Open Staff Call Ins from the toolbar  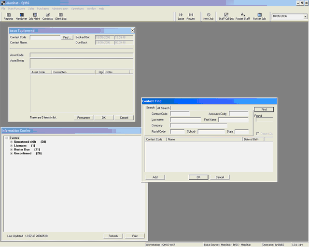click(225, 16)
